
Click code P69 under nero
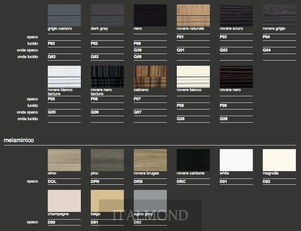pos(137,43)
